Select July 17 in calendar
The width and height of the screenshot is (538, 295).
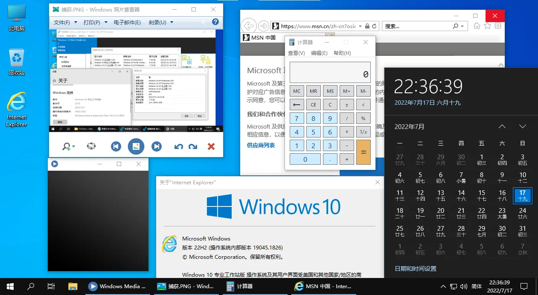coord(522,195)
